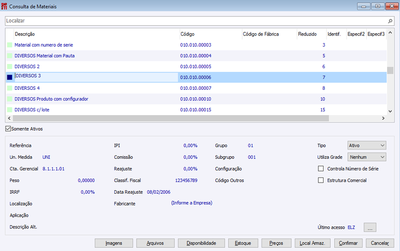Viewport: 400px width, 251px height.
Task: Click green square for Material com numero de serie
Action: [x=10, y=45]
